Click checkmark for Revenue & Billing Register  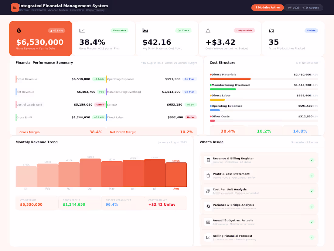click(312, 160)
